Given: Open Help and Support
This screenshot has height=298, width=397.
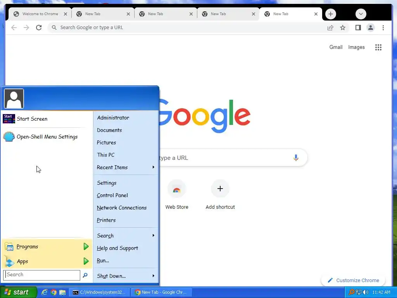Looking at the screenshot, I should pyautogui.click(x=126, y=248).
